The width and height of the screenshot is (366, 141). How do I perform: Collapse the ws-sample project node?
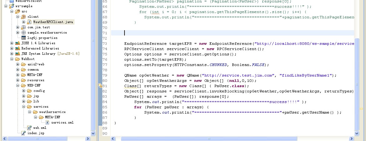coord(6,6)
